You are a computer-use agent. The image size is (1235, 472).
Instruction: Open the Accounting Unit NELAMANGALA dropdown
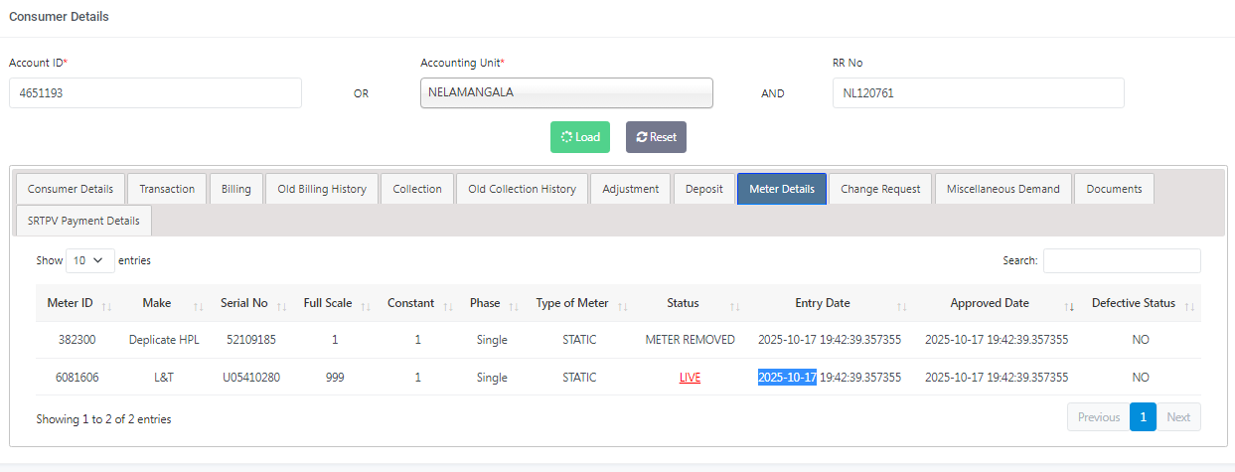pyautogui.click(x=566, y=92)
